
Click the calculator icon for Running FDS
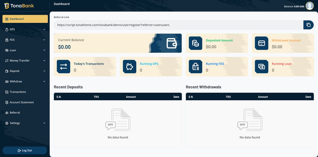tap(196, 67)
